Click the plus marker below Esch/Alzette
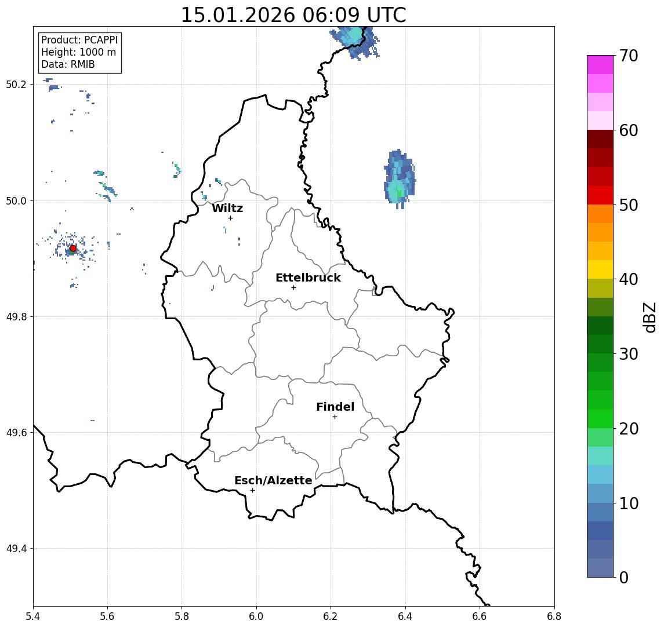664x628 pixels. (x=252, y=491)
